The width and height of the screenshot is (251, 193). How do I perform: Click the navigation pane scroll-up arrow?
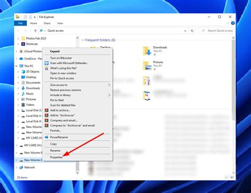pyautogui.click(x=77, y=37)
